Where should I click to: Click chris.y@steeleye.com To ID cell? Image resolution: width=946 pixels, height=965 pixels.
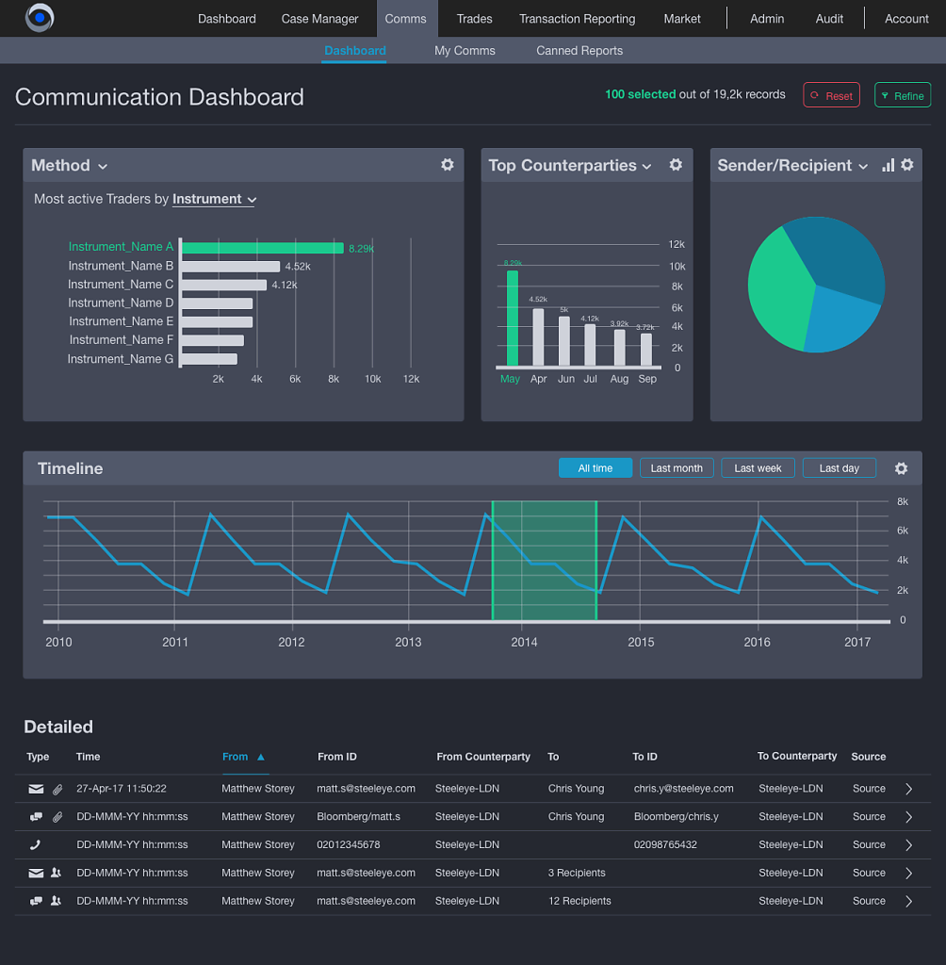(683, 789)
